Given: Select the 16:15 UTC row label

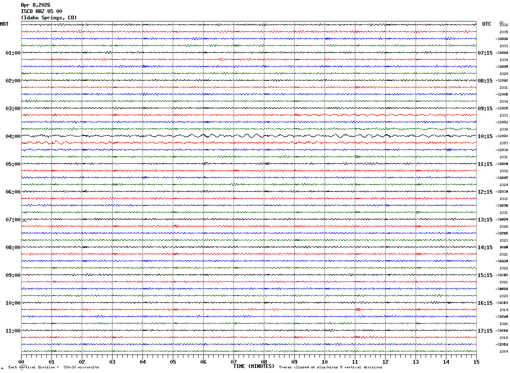Looking at the screenshot, I should pyautogui.click(x=485, y=303).
